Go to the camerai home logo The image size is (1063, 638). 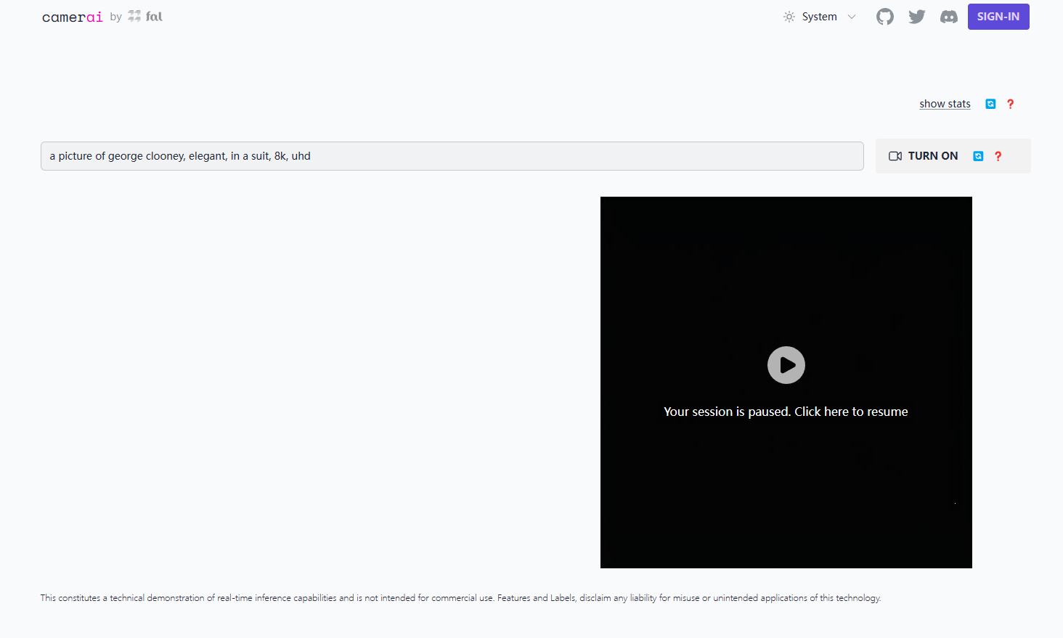[x=72, y=17]
